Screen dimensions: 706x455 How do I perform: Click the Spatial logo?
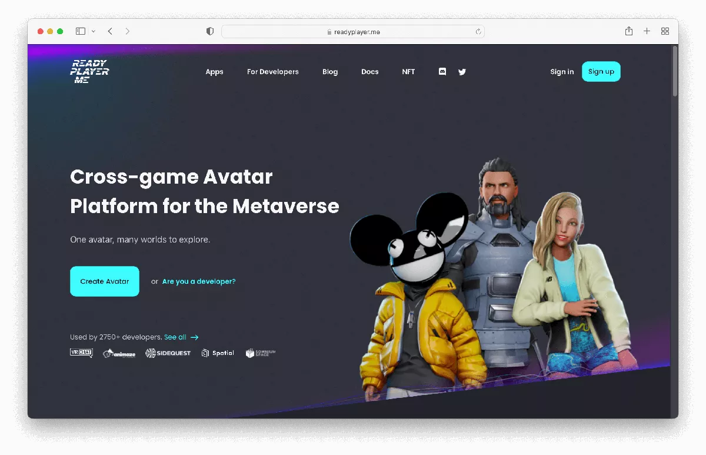click(x=218, y=353)
